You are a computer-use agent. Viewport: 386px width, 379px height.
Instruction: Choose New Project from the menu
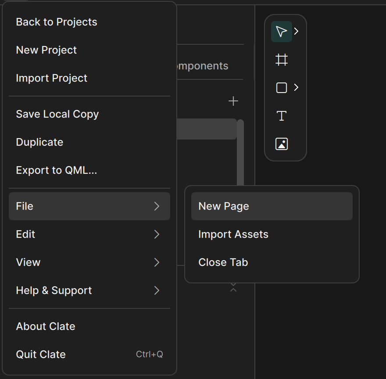tap(89, 50)
